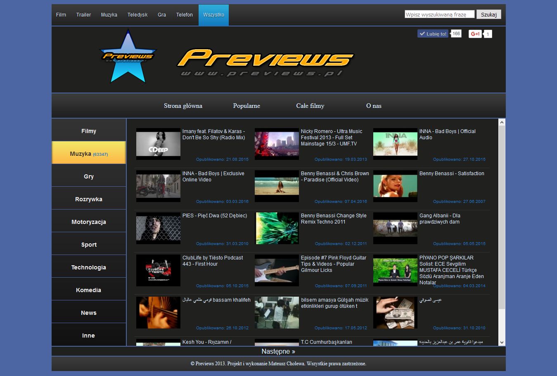Click the scrollbar up arrow in video list
Viewport: 557px width, 376px height.
coord(502,122)
